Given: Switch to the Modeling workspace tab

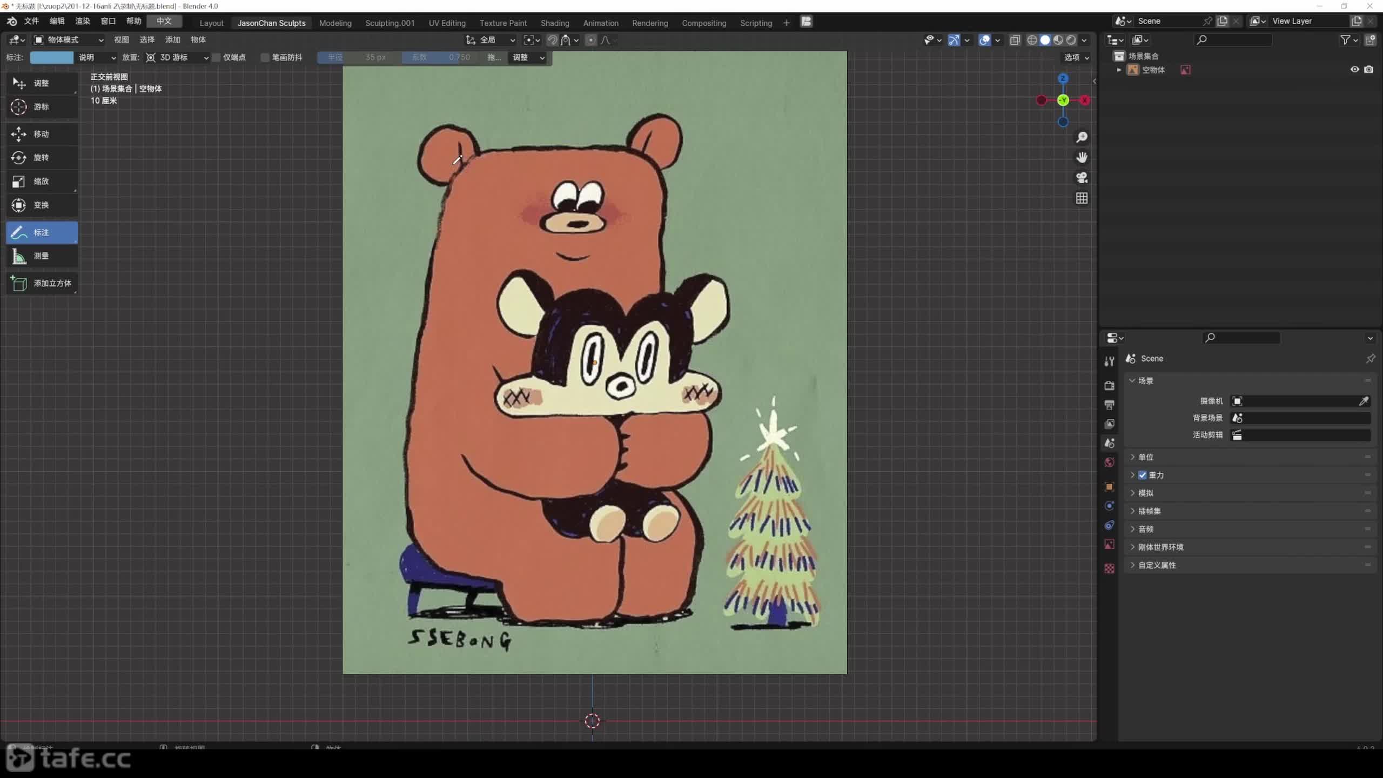Looking at the screenshot, I should tap(335, 23).
